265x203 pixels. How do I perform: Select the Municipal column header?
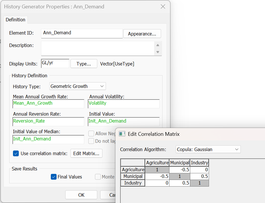click(180, 163)
